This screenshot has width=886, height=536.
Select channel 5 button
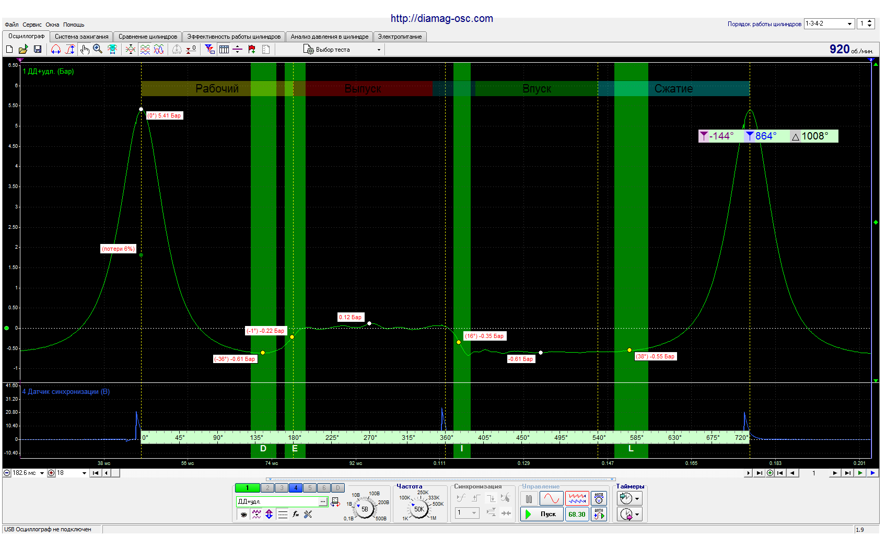click(x=310, y=488)
